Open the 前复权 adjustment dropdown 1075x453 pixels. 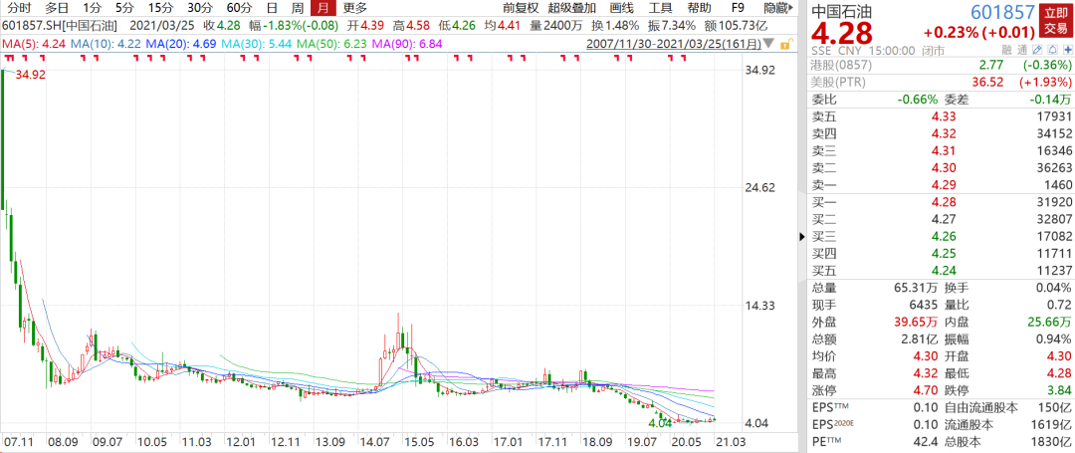pos(521,8)
